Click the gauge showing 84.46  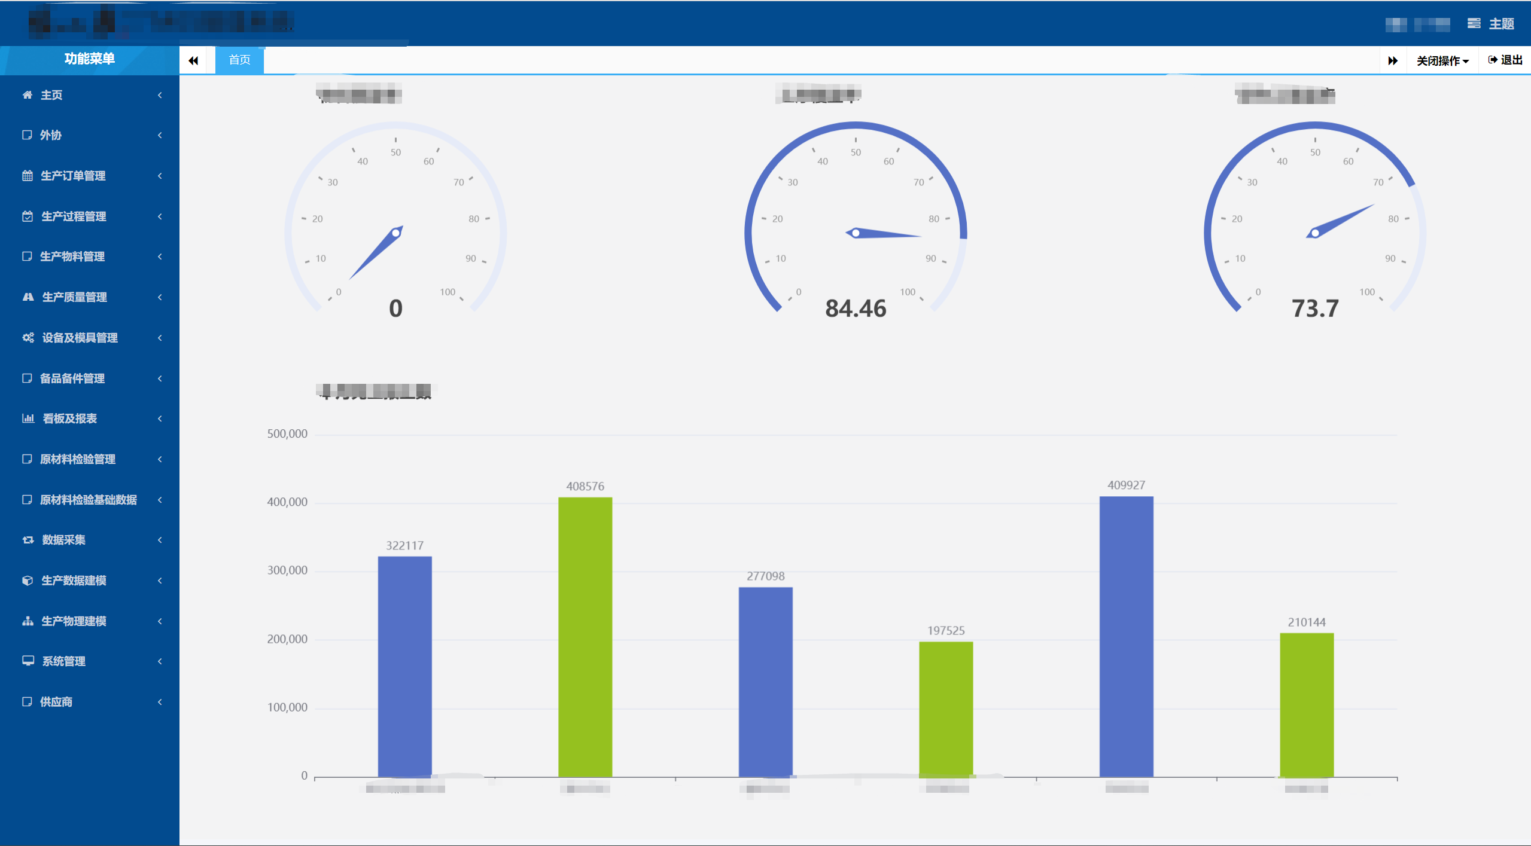[x=856, y=221]
